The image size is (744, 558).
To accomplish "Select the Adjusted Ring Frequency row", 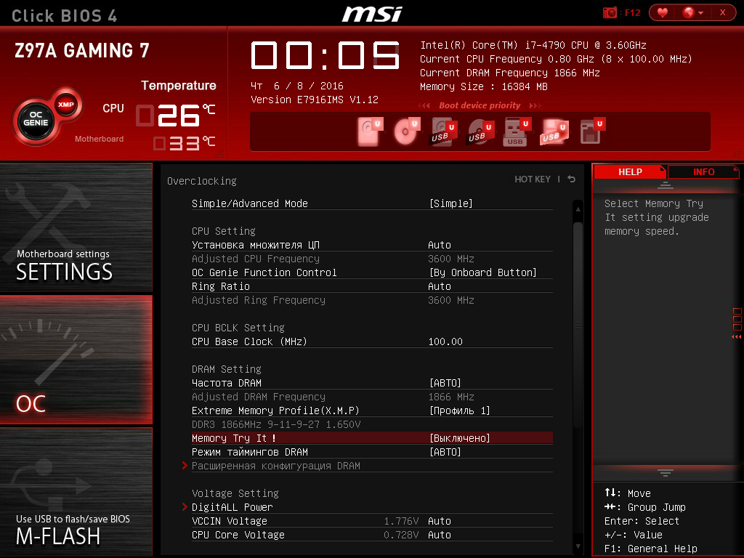I will pyautogui.click(x=372, y=300).
